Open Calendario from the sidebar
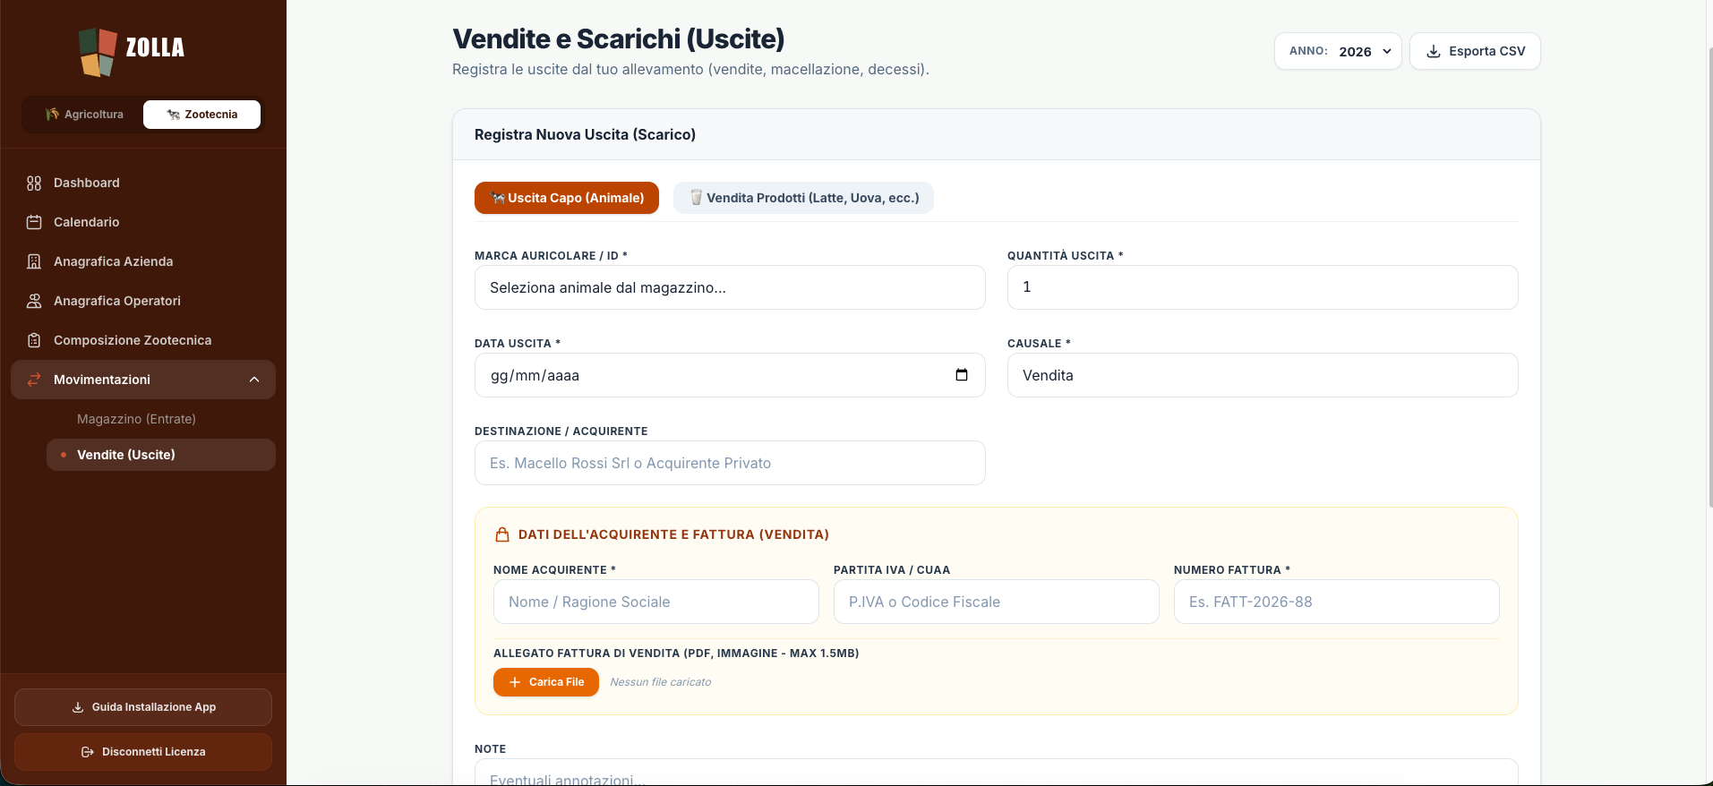Viewport: 1713px width, 786px height. click(x=143, y=222)
